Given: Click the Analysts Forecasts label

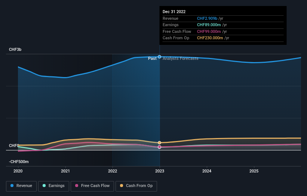Looking at the screenshot, I should (181, 59).
